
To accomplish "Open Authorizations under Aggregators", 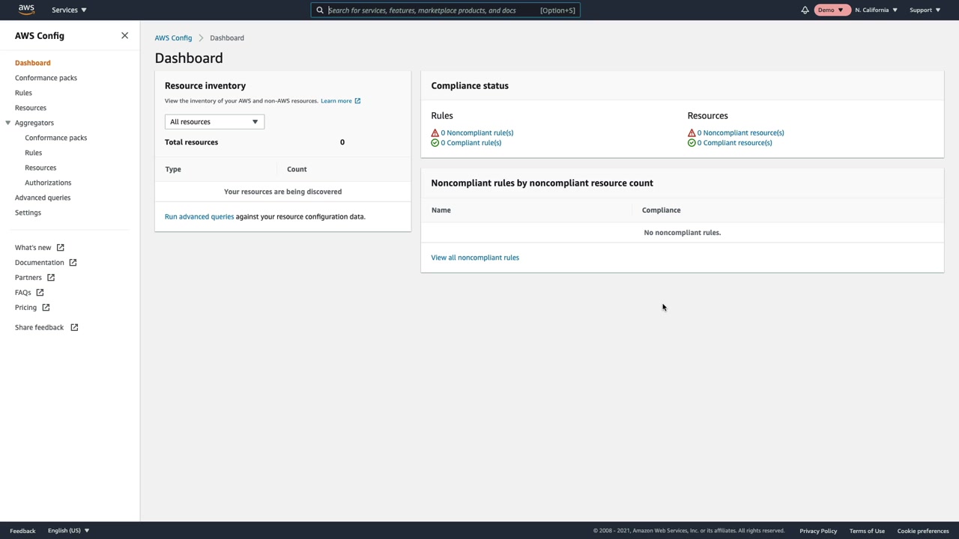I will tap(48, 183).
